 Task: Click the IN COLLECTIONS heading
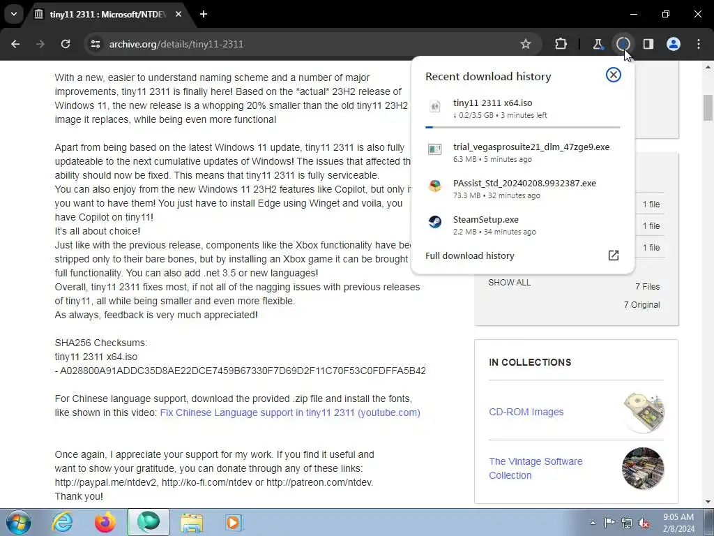click(530, 362)
